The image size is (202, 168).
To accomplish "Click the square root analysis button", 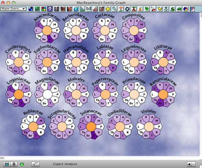I will pos(35,164).
